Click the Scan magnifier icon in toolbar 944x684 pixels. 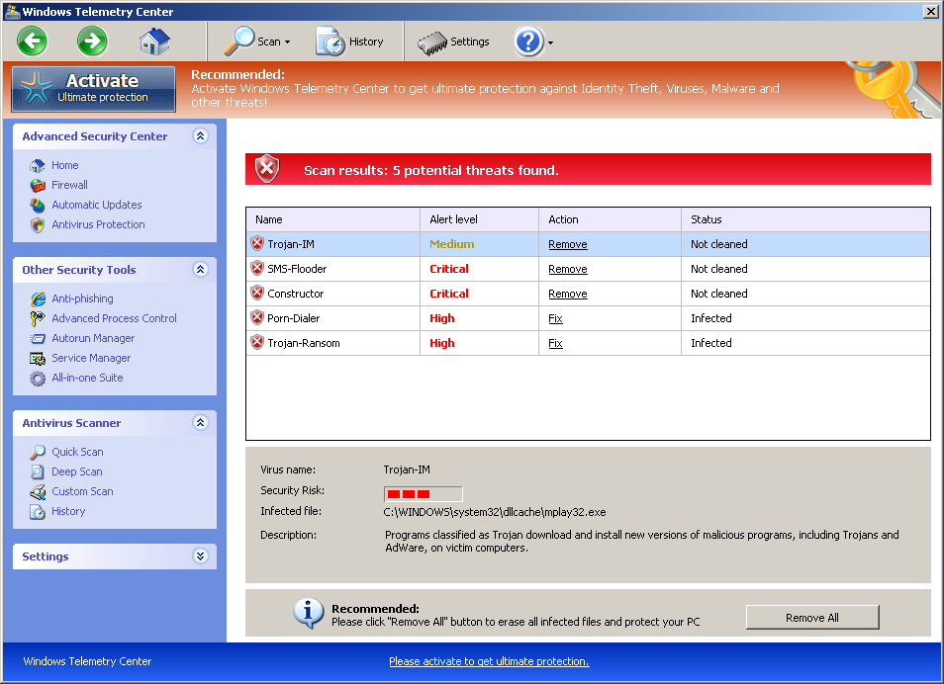click(239, 41)
